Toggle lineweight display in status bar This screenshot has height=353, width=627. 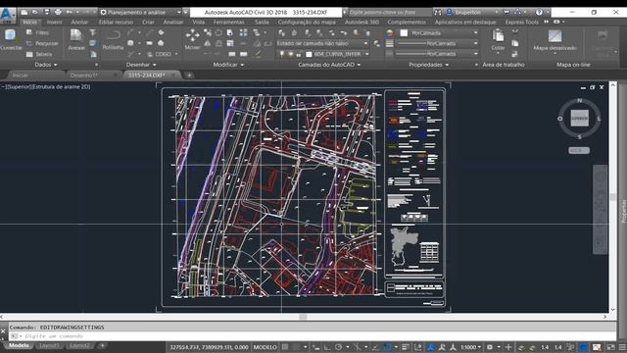coord(406,347)
